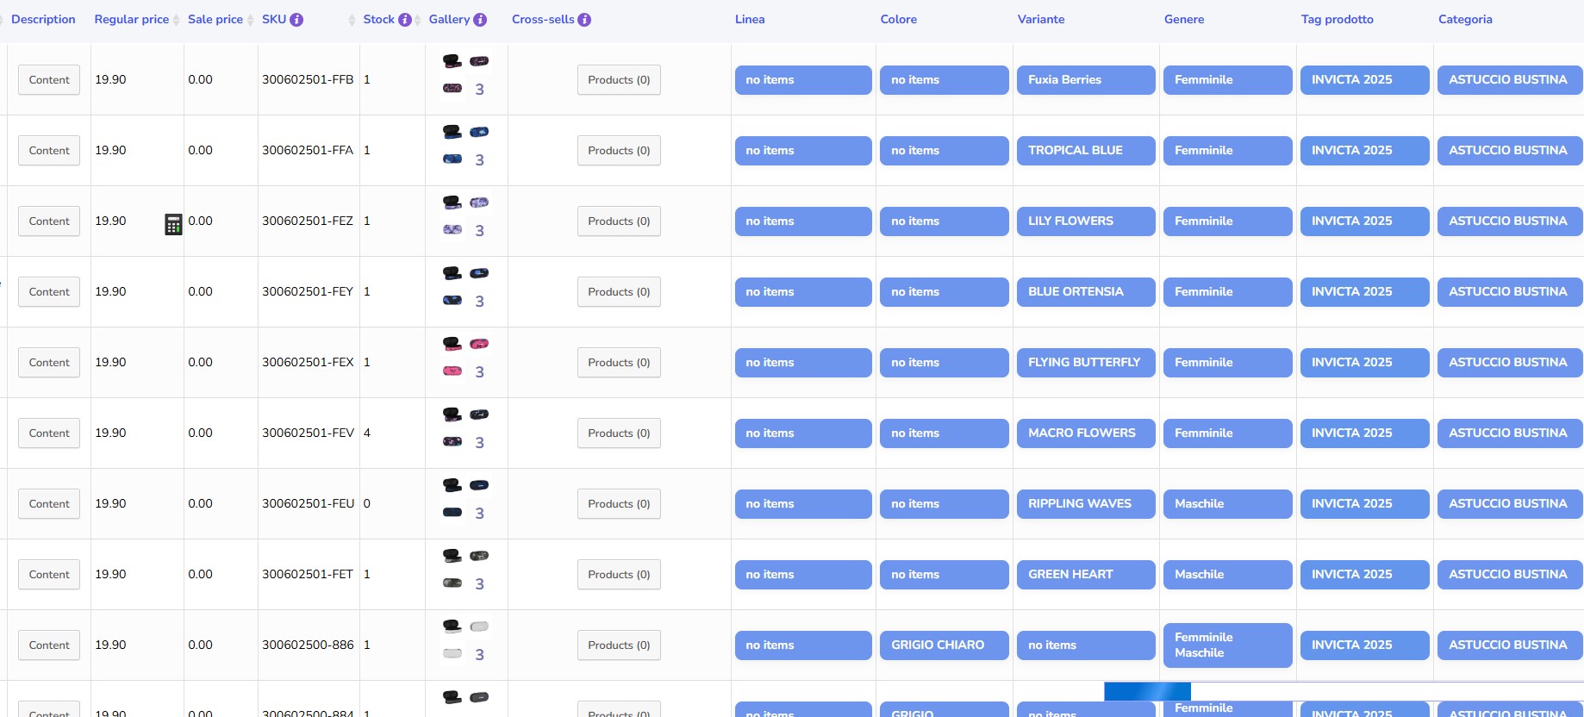Click the stock value 4 for 300602501-FEV
Viewport: 1584px width, 717px height.
coord(367,433)
